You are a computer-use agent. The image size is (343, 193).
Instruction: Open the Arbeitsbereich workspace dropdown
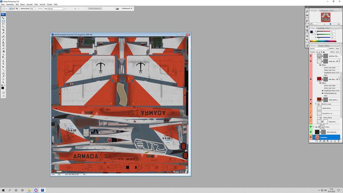(x=127, y=8)
